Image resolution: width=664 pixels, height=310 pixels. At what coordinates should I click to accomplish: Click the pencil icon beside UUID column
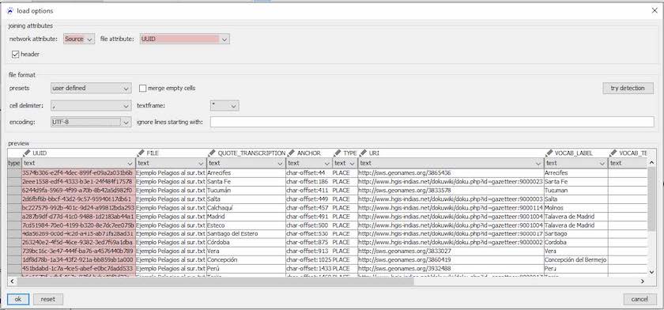pyautogui.click(x=27, y=153)
